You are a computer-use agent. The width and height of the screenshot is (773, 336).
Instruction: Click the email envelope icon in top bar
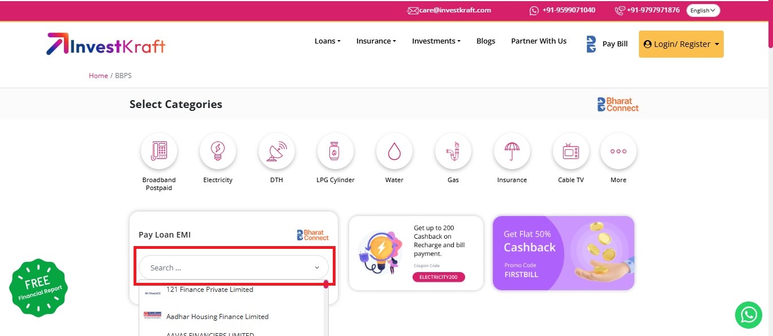[413, 10]
